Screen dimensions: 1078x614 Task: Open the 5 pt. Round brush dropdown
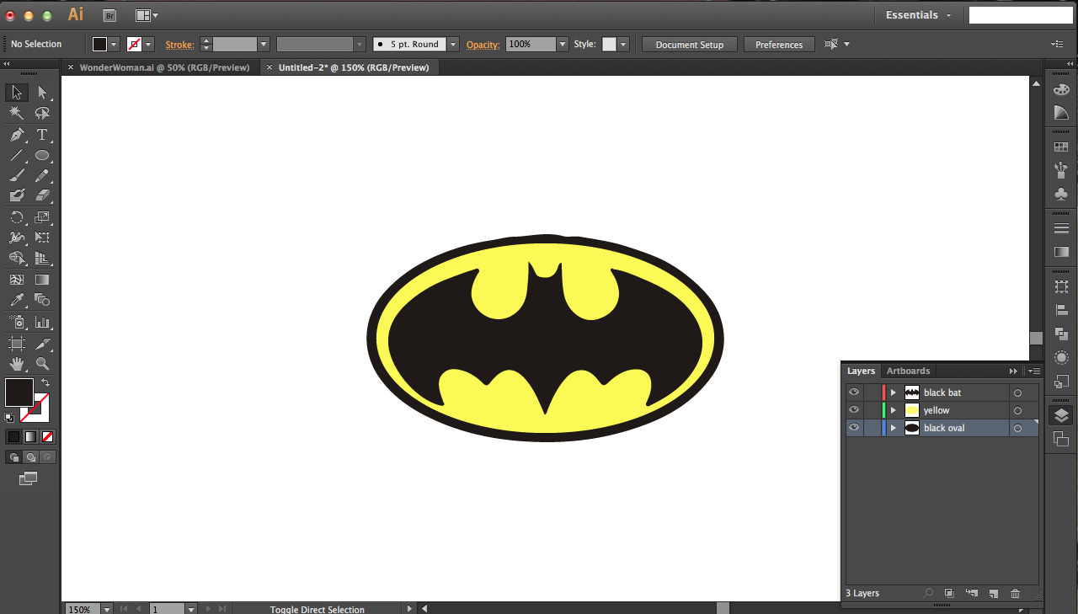click(453, 44)
